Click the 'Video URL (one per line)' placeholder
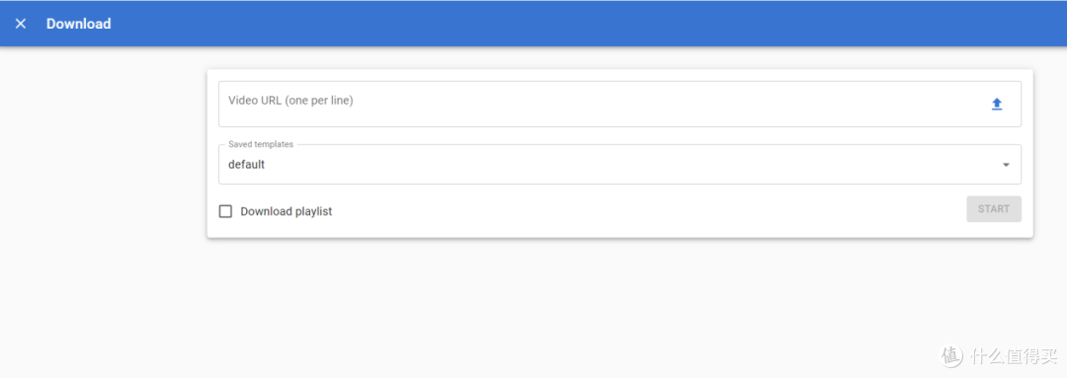This screenshot has height=378, width=1067. coord(290,101)
